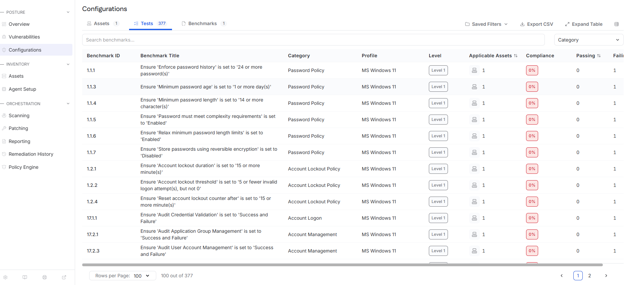Click the Search benchmarks field
The width and height of the screenshot is (628, 285).
313,40
